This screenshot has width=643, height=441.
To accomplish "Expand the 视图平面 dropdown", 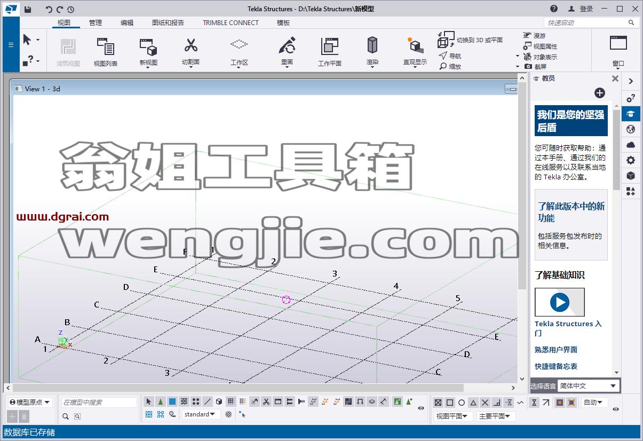I will click(x=451, y=416).
